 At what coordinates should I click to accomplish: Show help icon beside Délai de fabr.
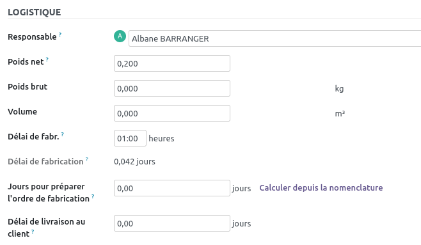click(x=62, y=134)
